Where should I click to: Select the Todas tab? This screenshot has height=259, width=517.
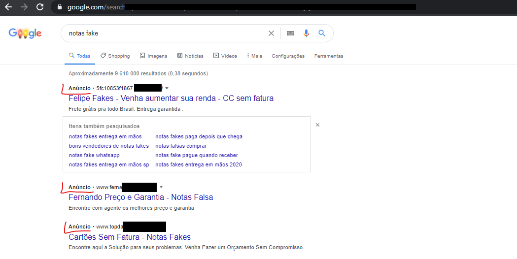[x=80, y=56]
